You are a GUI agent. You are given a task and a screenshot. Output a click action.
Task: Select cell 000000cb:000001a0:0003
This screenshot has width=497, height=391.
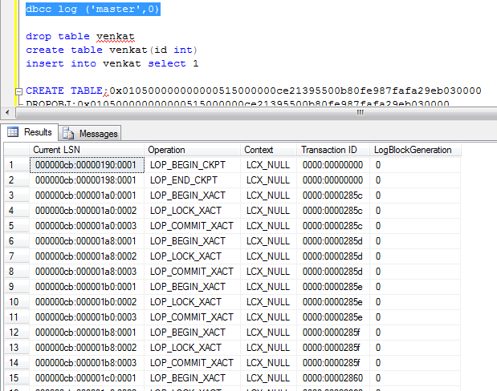click(x=87, y=226)
